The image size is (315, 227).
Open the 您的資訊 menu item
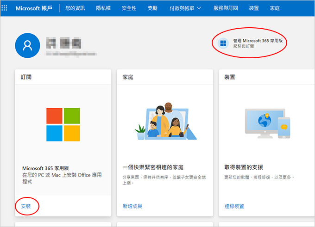point(75,8)
